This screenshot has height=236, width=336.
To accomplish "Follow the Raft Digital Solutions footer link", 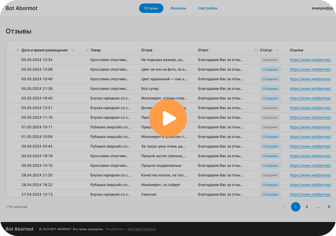I will 142,229.
